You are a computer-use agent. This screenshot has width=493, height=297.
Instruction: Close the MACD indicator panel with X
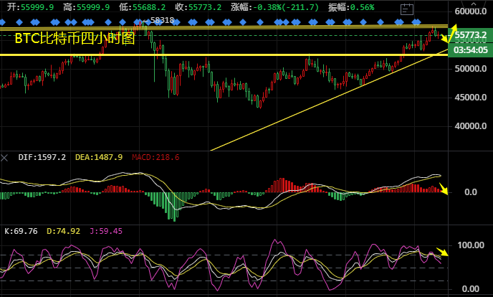click(x=4, y=158)
